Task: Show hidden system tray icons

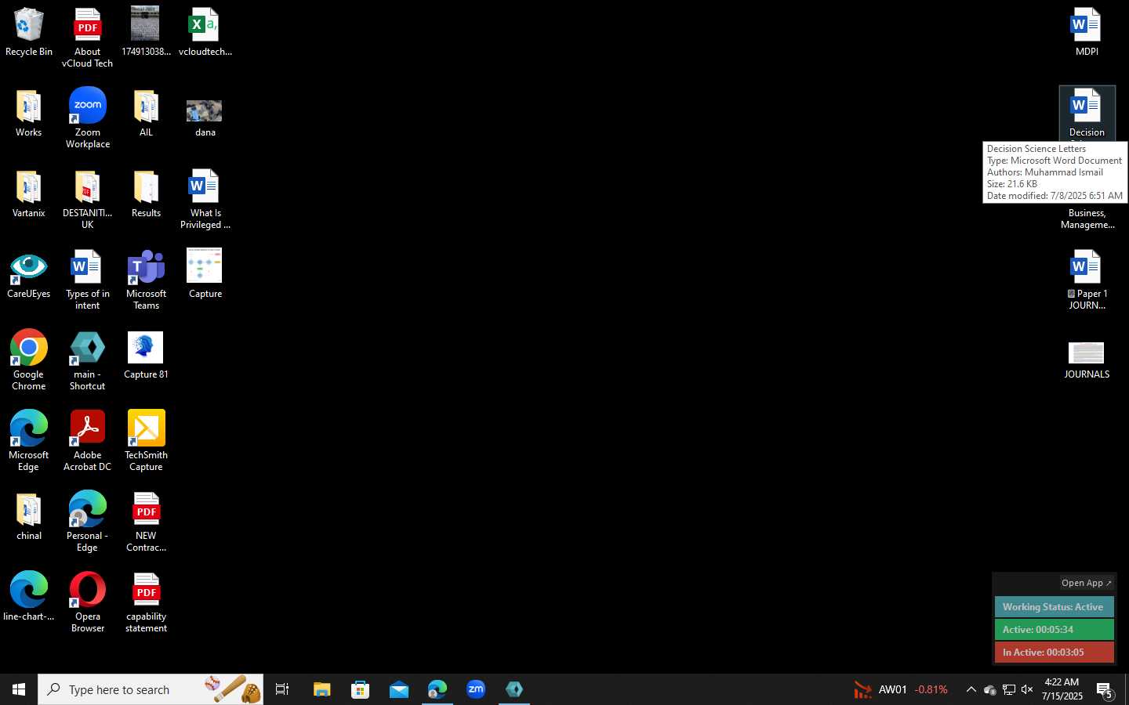Action: click(x=971, y=689)
